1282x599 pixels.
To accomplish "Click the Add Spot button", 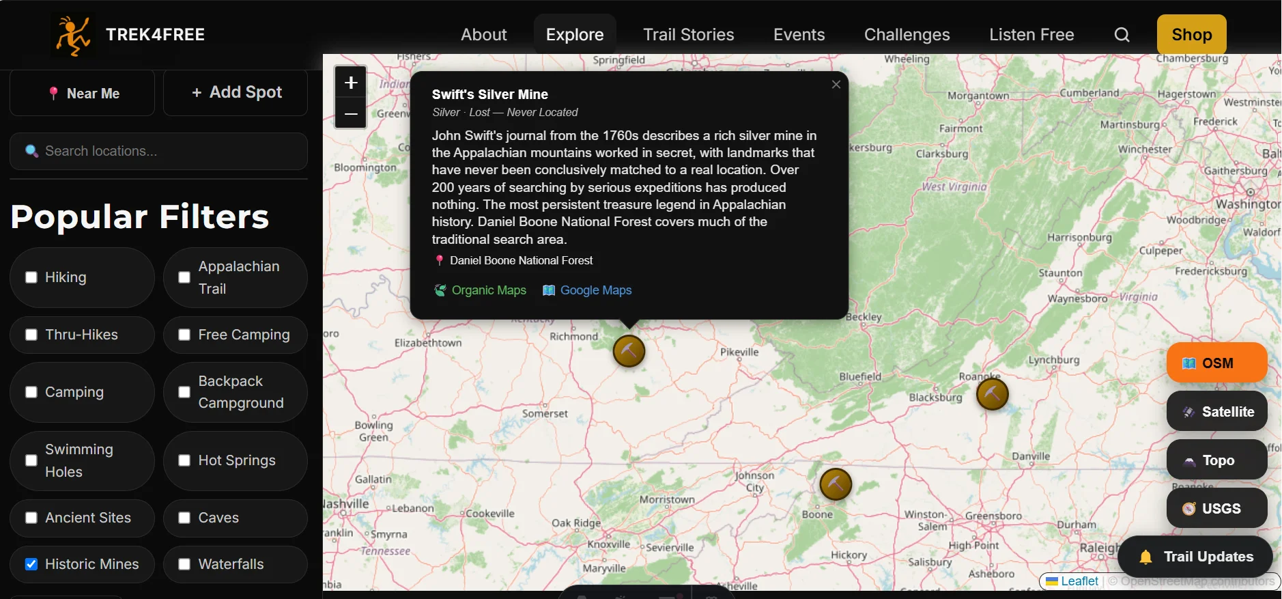I will 236,93.
